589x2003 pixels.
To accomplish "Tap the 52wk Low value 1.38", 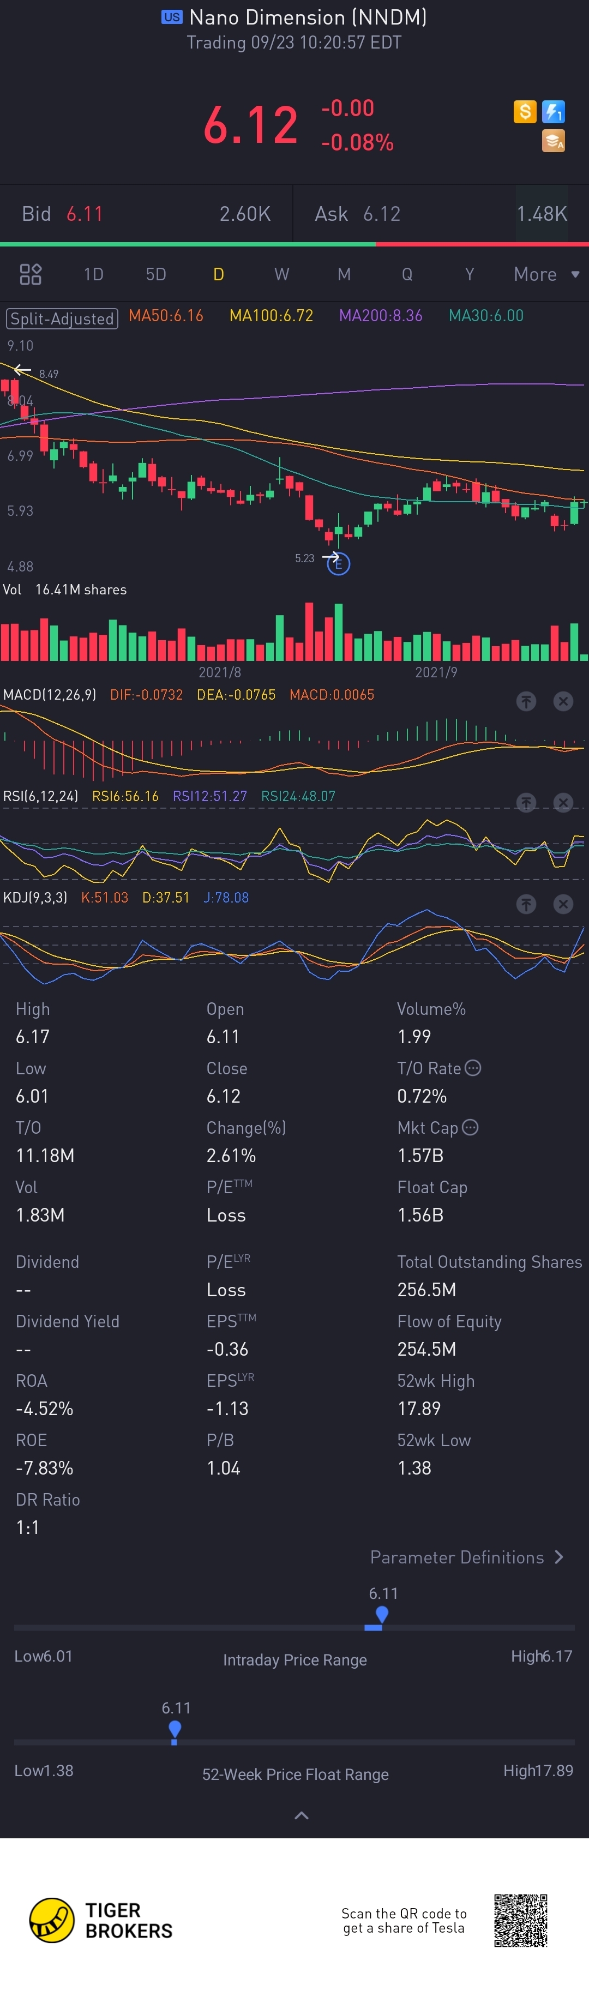I will coord(414,1467).
